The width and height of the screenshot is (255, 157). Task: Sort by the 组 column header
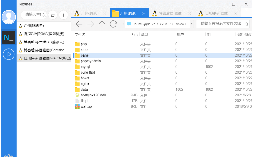209,35
